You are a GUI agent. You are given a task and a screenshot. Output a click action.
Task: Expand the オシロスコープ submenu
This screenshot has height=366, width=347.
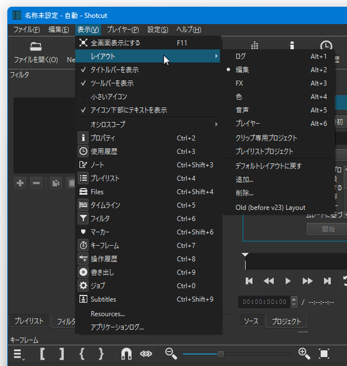click(x=147, y=124)
